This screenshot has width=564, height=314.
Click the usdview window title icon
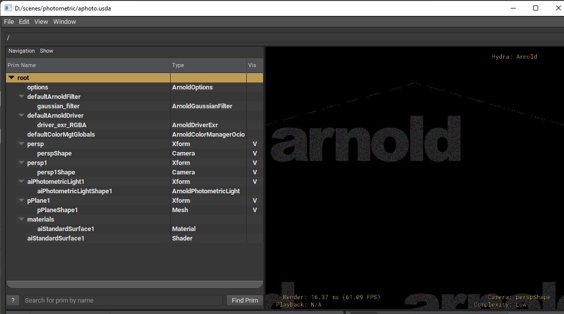[x=8, y=8]
